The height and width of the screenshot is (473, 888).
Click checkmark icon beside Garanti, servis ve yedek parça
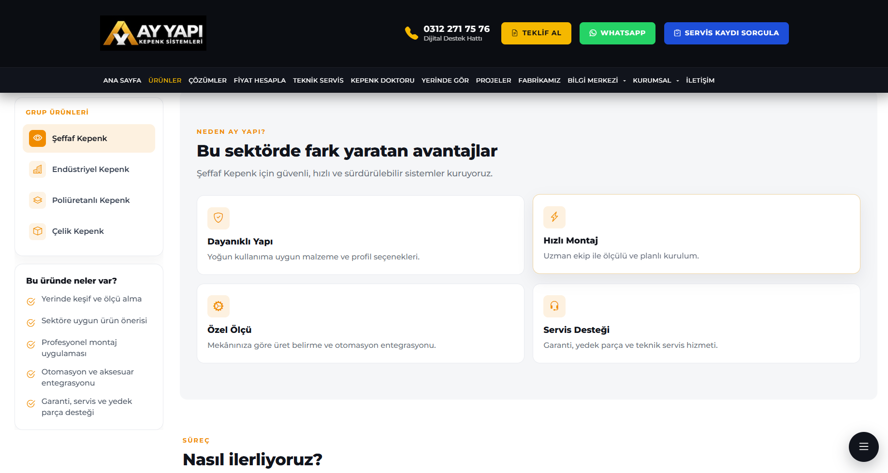31,403
